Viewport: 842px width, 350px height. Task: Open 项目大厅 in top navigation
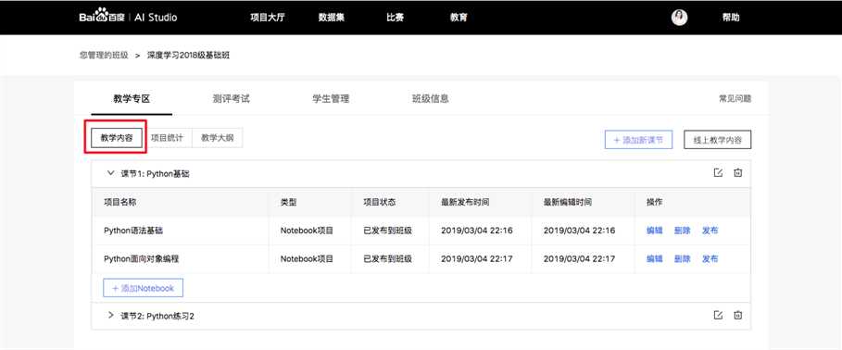click(x=267, y=18)
